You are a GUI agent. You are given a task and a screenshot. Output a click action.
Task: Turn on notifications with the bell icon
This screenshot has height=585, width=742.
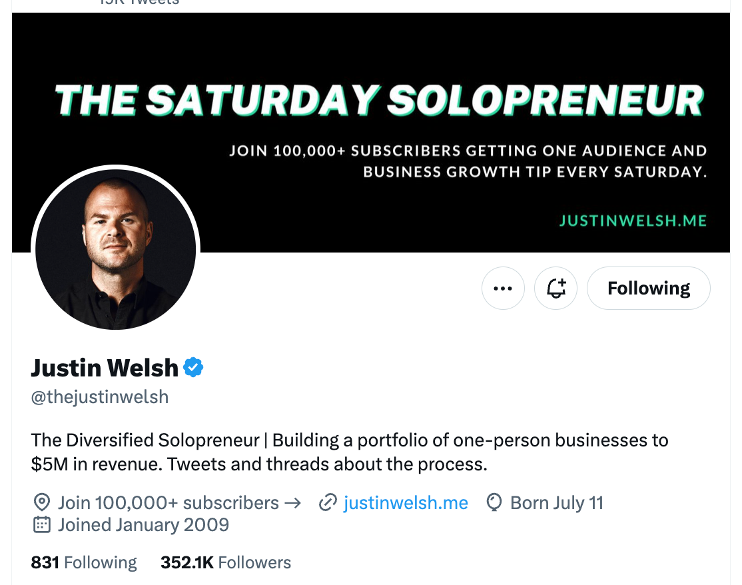556,289
